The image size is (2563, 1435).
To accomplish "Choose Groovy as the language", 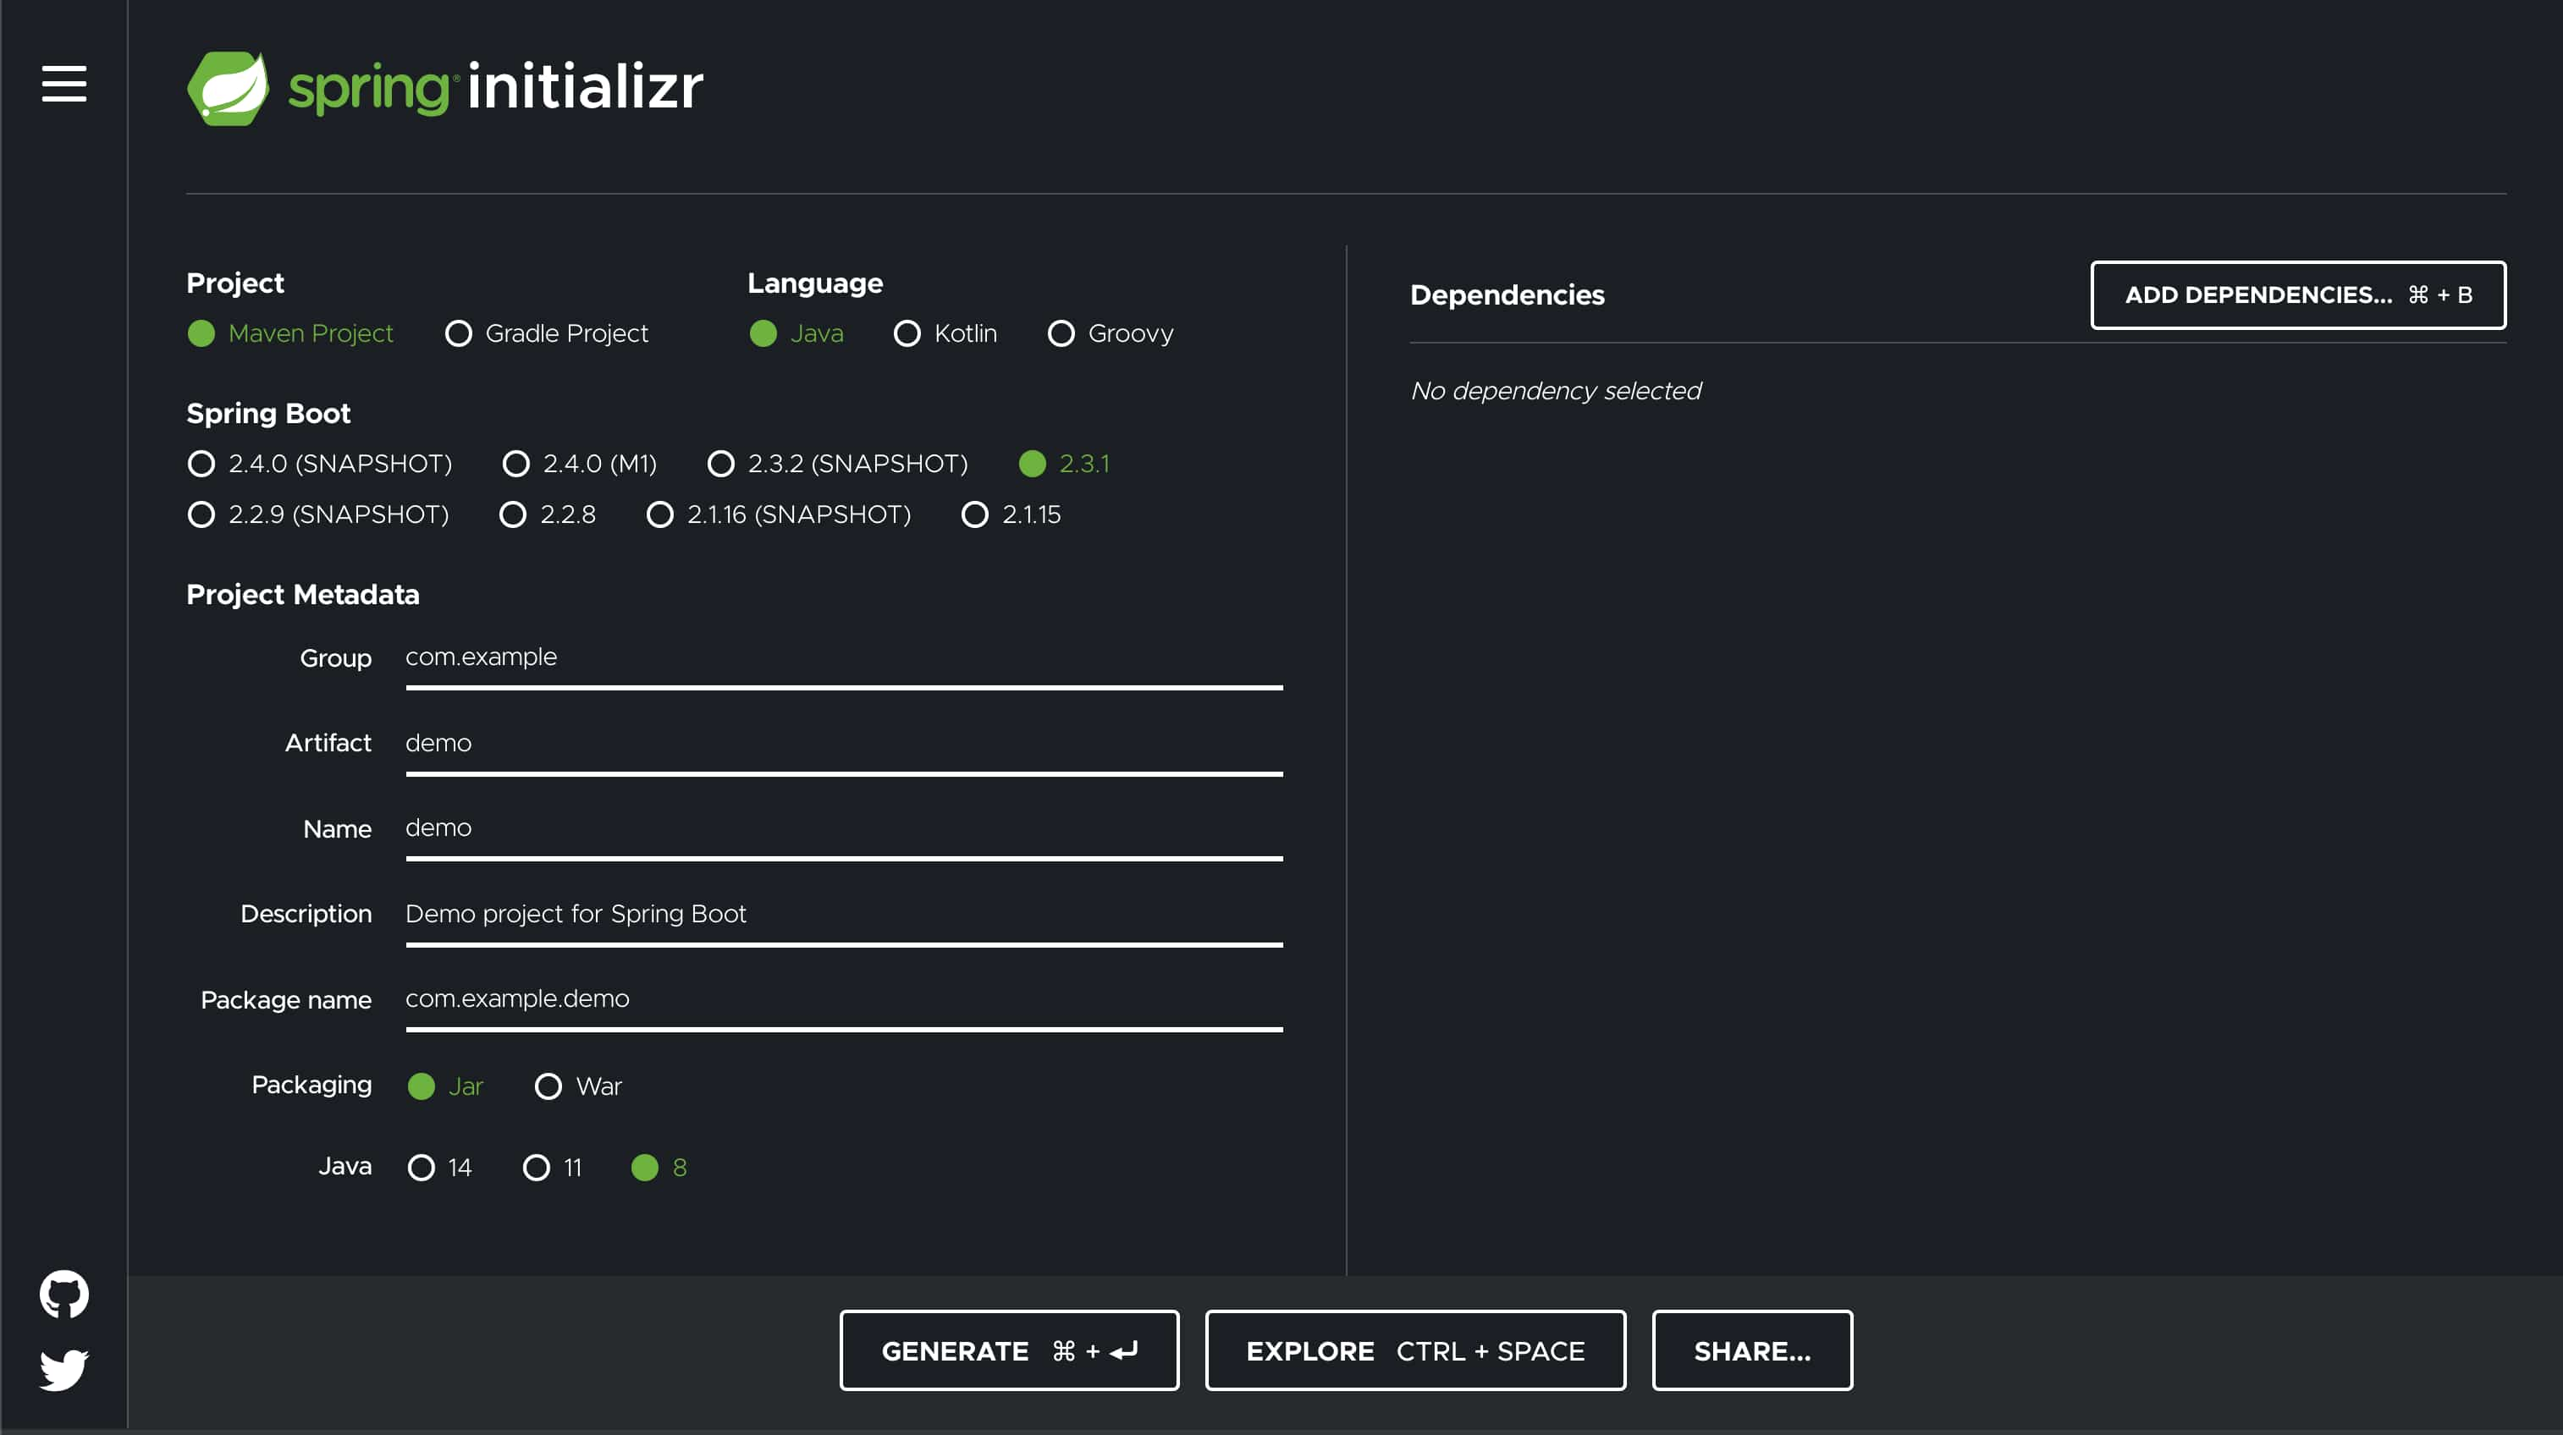I will [1111, 333].
